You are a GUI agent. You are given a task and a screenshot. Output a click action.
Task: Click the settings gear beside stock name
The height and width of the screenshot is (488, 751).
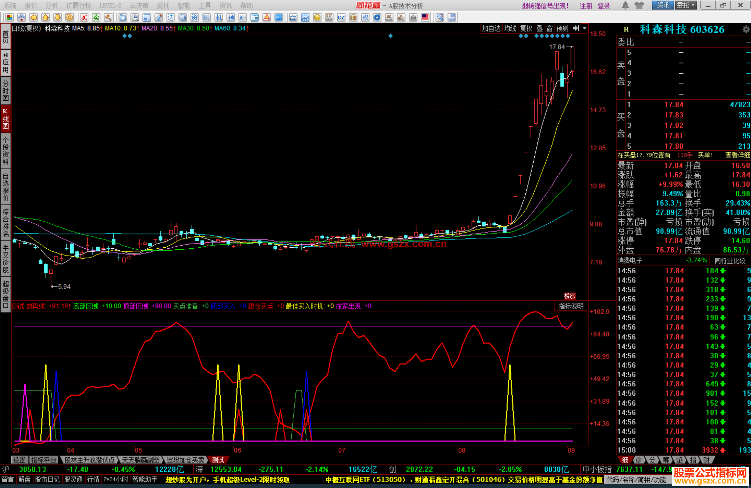click(745, 30)
